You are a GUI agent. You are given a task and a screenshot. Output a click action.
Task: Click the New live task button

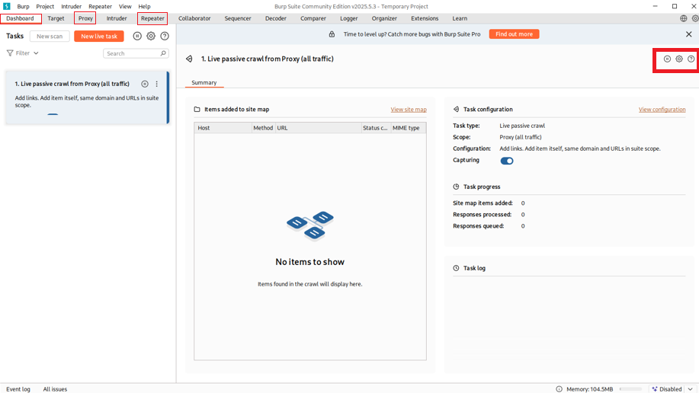[x=99, y=36]
